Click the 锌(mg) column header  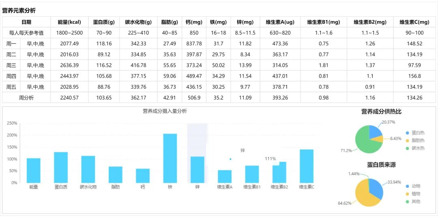tap(245, 22)
